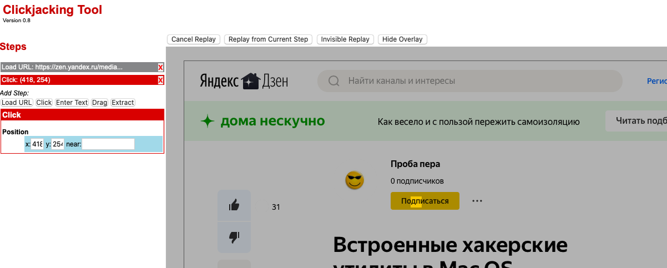Click Invisible Replay button
The image size is (667, 268).
[345, 39]
